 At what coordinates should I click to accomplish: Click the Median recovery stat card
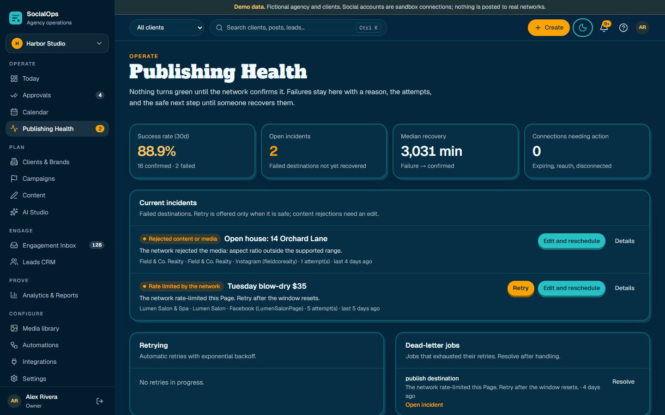point(456,151)
